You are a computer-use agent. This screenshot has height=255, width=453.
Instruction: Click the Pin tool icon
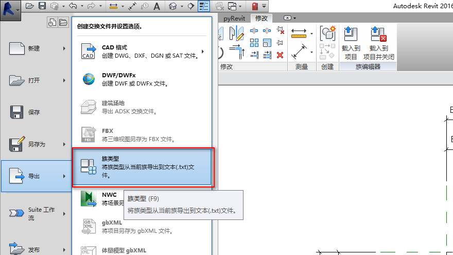(280, 43)
